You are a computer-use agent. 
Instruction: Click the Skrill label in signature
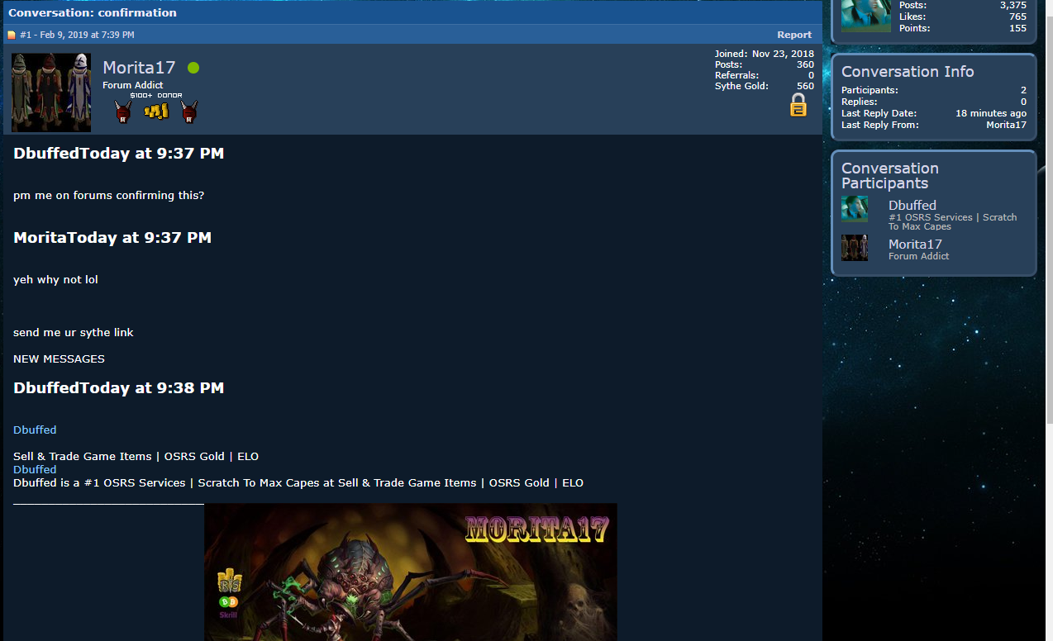point(228,615)
